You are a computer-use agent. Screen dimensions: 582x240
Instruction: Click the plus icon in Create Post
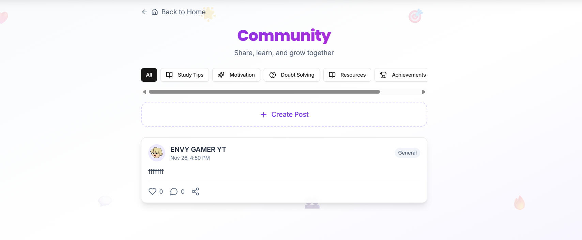coord(263,114)
